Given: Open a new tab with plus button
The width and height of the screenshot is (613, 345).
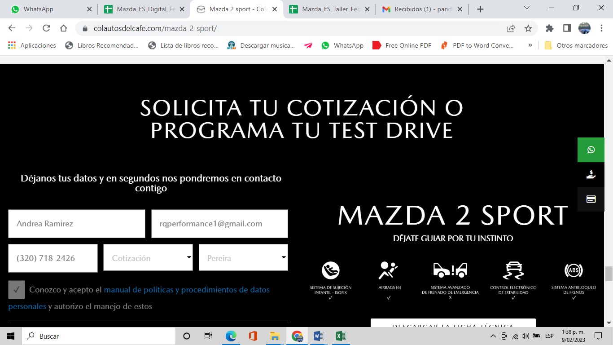Looking at the screenshot, I should [x=480, y=9].
